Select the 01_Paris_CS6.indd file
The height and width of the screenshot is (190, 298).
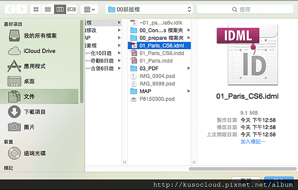coord(159,53)
